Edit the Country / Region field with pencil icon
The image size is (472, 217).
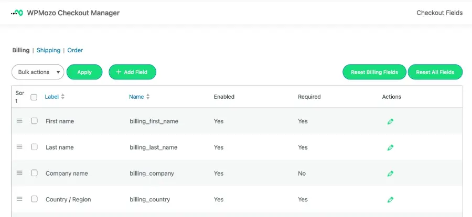coord(390,200)
